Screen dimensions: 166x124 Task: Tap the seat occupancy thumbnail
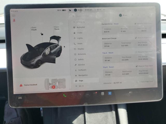(x=55, y=84)
